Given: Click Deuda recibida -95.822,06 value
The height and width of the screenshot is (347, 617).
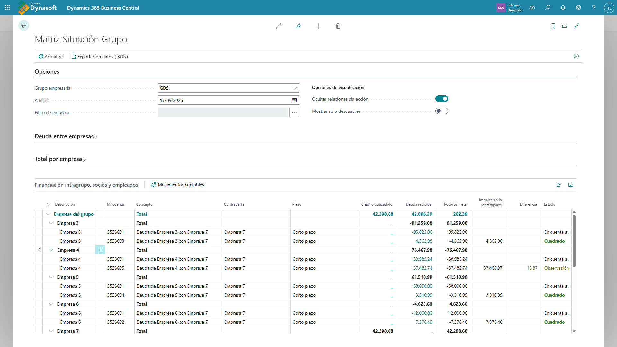Looking at the screenshot, I should tap(422, 232).
